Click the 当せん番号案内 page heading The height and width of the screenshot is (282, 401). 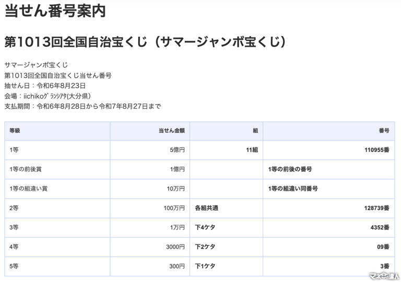55,11
